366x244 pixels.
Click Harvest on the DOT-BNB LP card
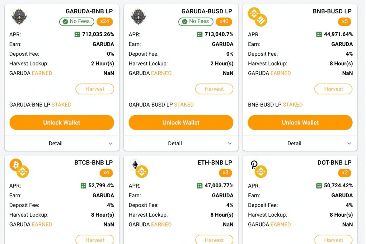[333, 240]
